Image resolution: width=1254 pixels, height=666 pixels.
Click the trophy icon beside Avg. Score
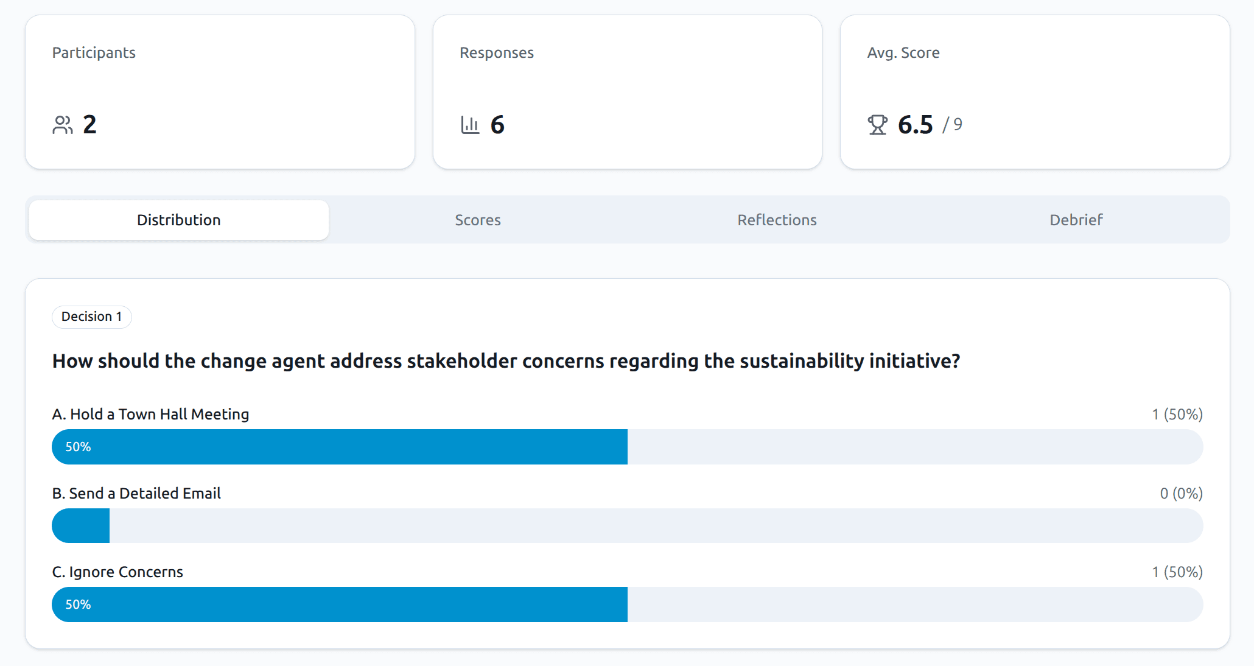878,124
